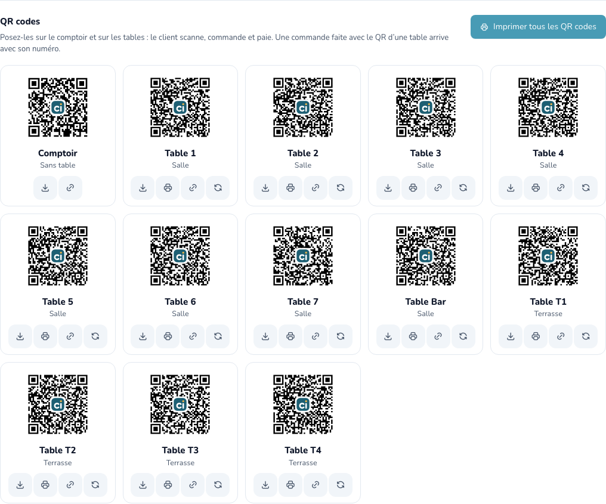Download the Table T3 QR code

point(143,485)
